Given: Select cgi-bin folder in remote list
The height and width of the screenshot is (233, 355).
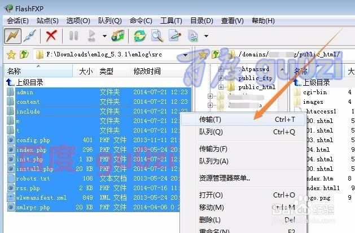Looking at the screenshot, I should pos(315,93).
